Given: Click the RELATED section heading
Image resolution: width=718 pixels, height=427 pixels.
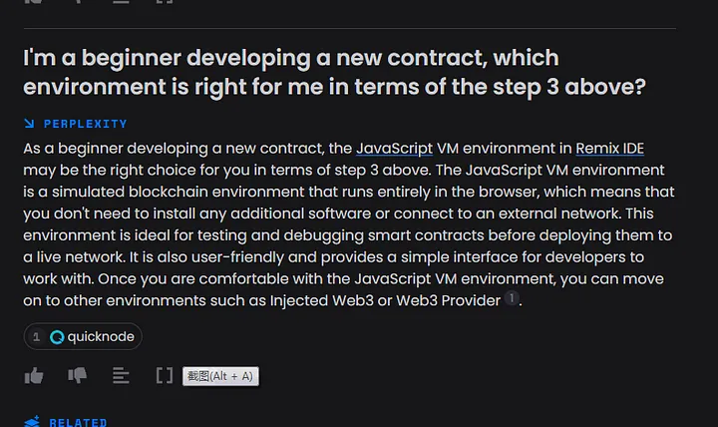Looking at the screenshot, I should 78,422.
